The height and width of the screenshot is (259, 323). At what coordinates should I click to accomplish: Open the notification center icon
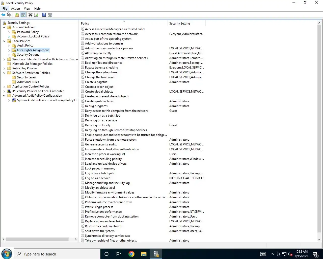tap(315, 254)
